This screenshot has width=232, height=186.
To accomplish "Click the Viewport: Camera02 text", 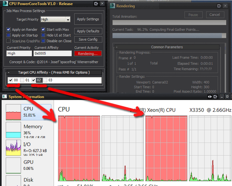I will pos(152,82).
